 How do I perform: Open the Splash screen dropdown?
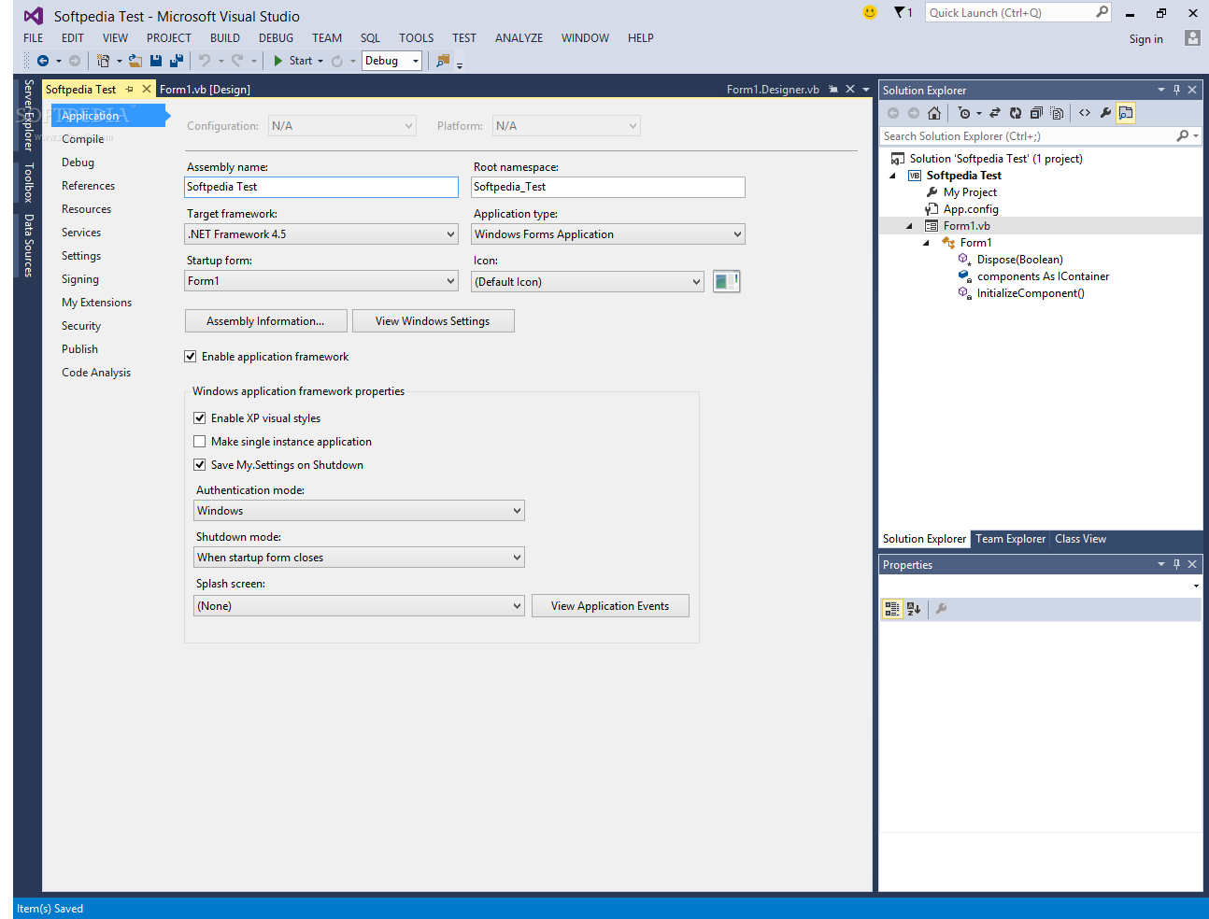(x=360, y=606)
